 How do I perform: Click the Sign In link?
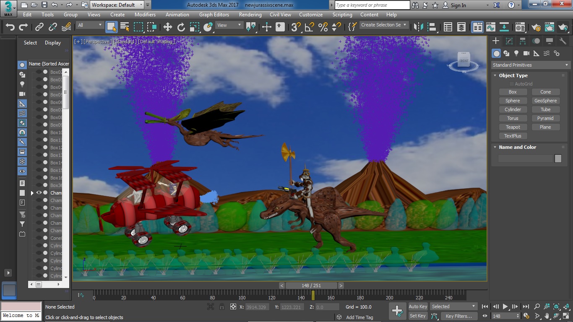click(458, 5)
